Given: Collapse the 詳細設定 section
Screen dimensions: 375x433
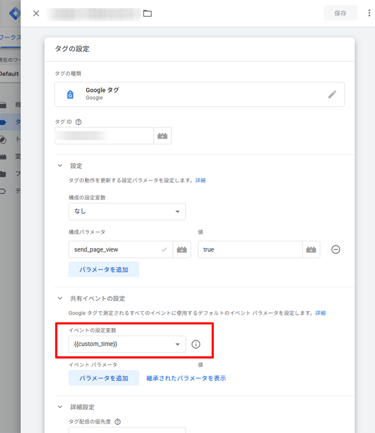Looking at the screenshot, I should (x=60, y=407).
